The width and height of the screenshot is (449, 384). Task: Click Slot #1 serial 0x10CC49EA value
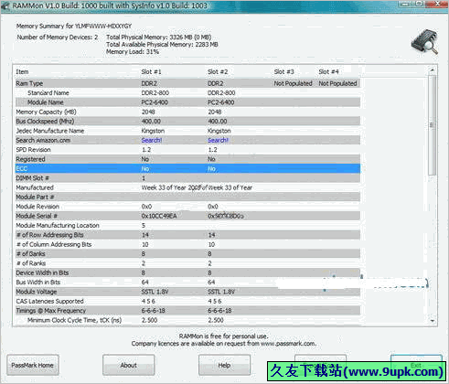[159, 216]
